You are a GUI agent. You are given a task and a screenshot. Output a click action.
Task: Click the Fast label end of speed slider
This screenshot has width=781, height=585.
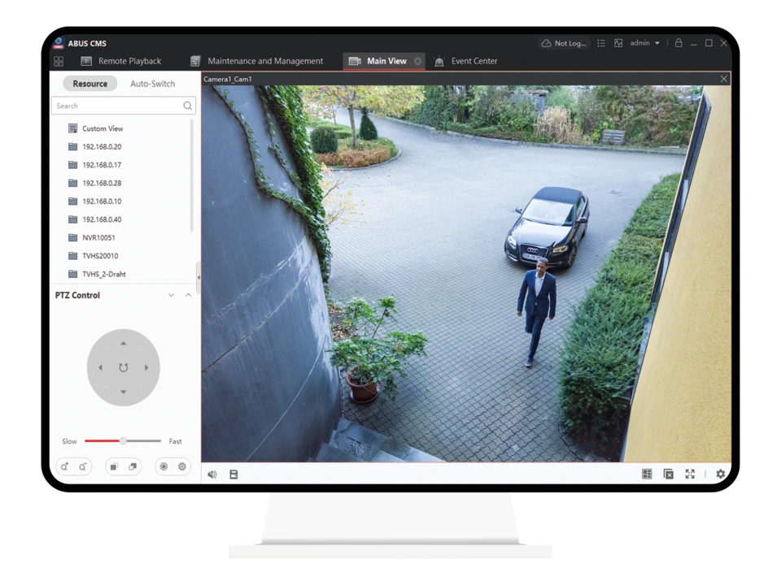pyautogui.click(x=176, y=441)
